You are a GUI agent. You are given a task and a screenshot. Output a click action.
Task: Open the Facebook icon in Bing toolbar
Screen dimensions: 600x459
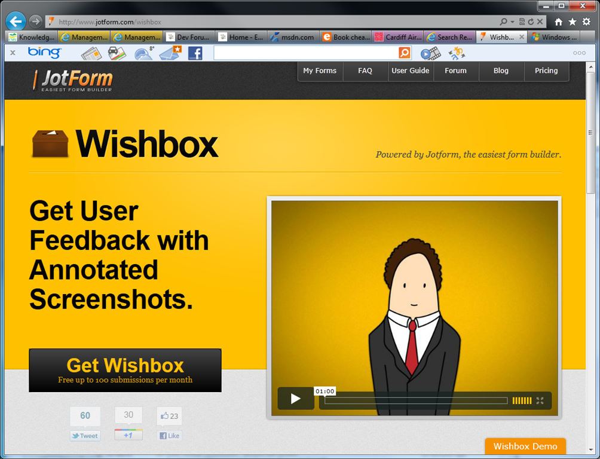coord(195,53)
